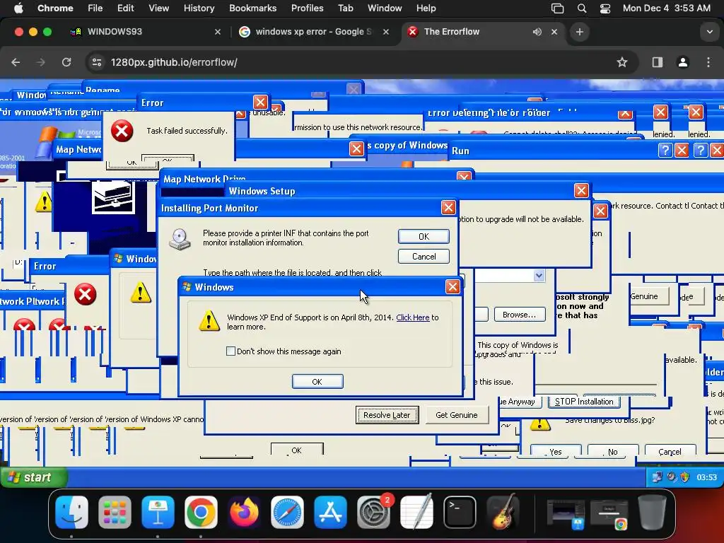Click the XP system tray security shield

point(685,477)
